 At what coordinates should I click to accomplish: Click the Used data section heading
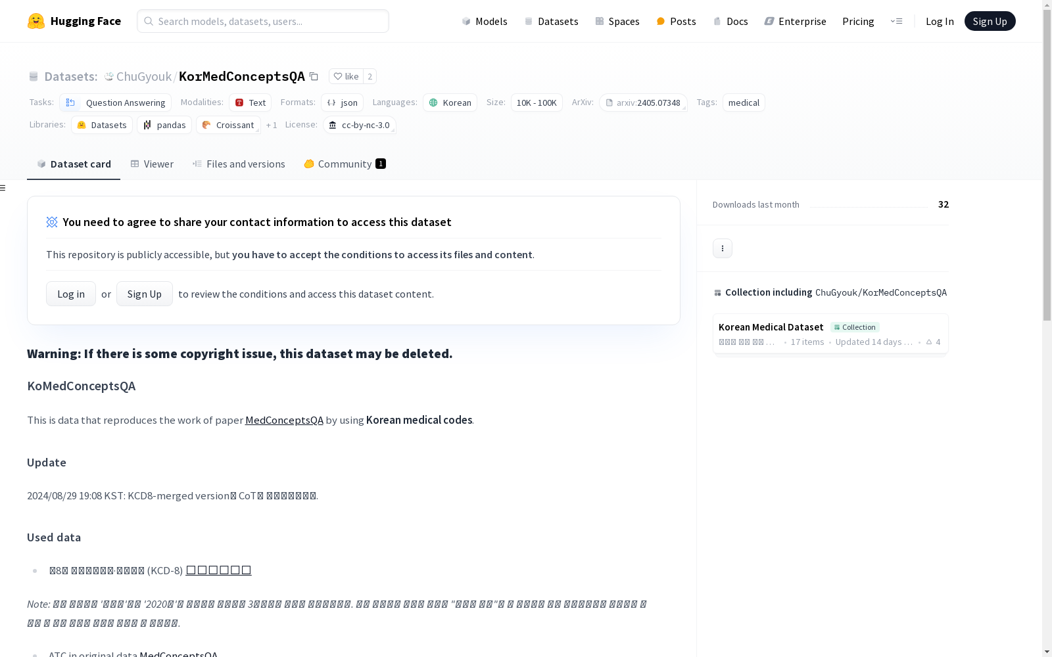(54, 537)
